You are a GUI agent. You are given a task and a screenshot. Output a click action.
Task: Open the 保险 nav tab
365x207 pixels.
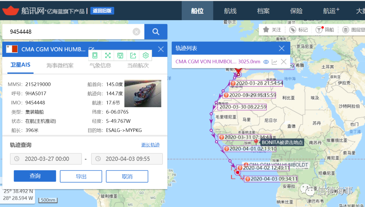296,11
